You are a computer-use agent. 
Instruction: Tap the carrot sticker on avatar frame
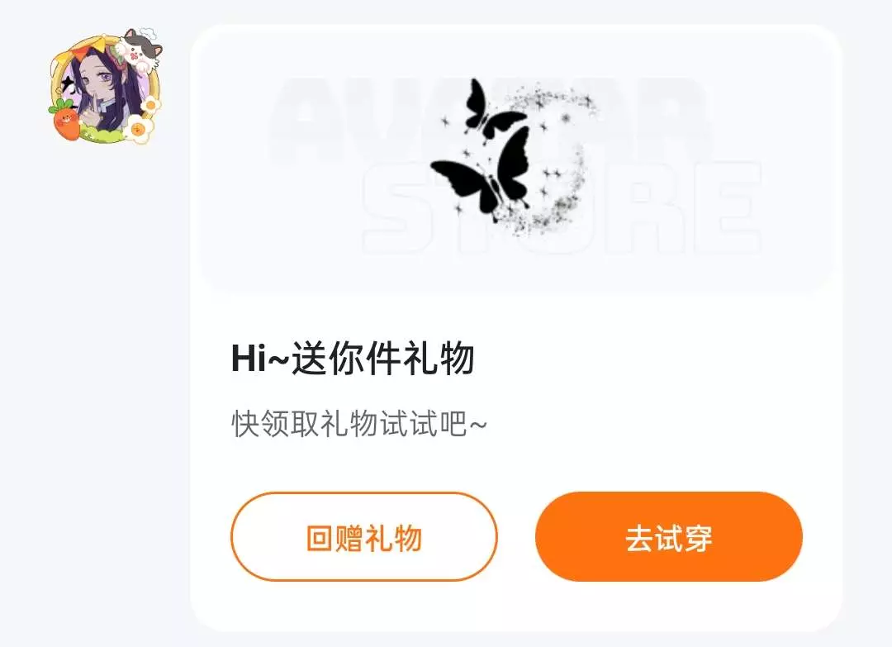pos(65,120)
